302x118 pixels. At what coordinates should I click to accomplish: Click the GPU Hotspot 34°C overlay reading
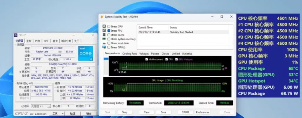pyautogui.click(x=268, y=81)
